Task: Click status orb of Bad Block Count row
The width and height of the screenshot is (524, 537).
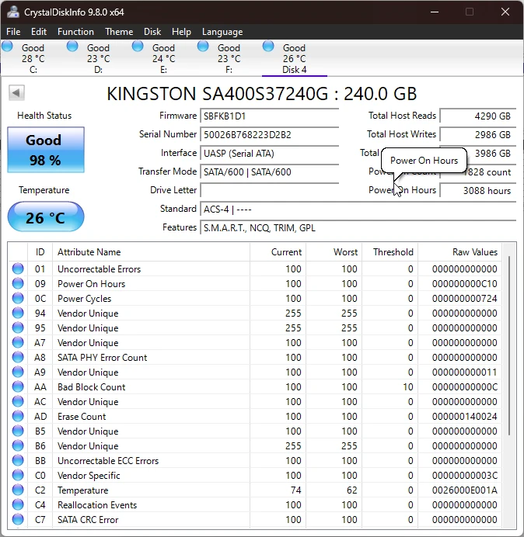Action: tap(18, 386)
